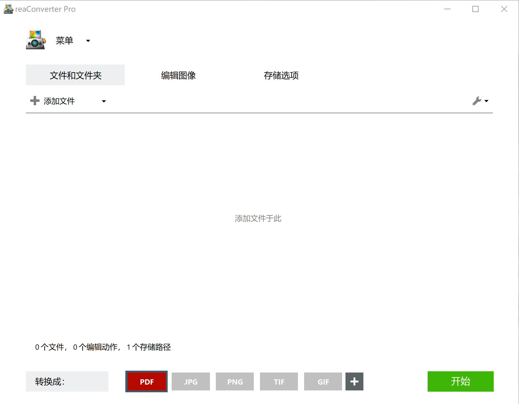Select the TIF output format
This screenshot has width=519, height=404.
[x=279, y=381]
